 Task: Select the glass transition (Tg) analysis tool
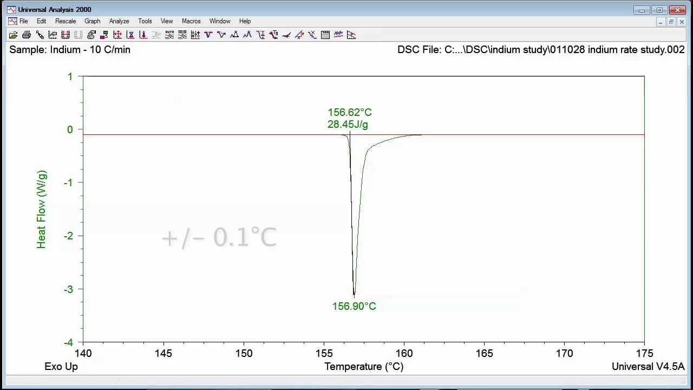click(273, 35)
